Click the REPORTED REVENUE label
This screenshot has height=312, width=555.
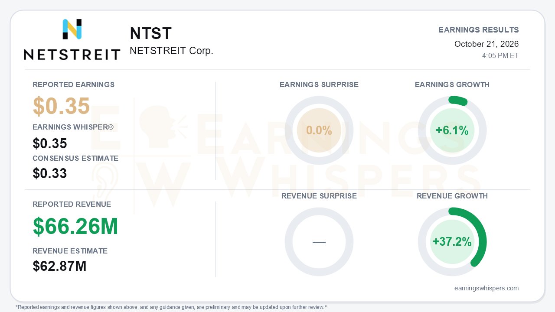72,204
